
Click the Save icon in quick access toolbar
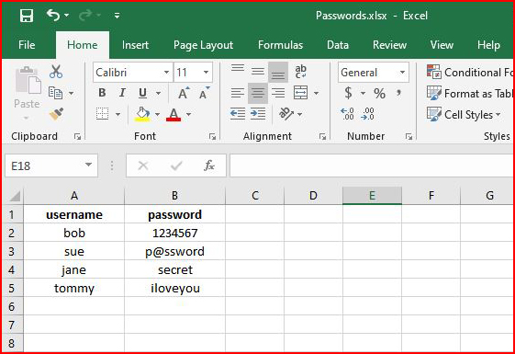(27, 16)
